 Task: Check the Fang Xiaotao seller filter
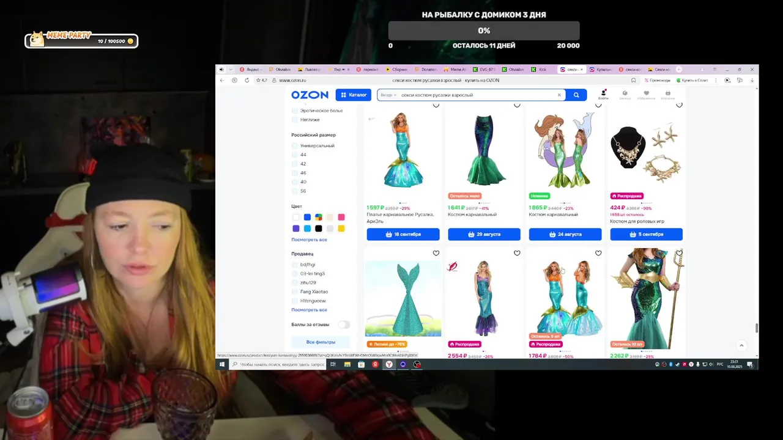pyautogui.click(x=295, y=291)
